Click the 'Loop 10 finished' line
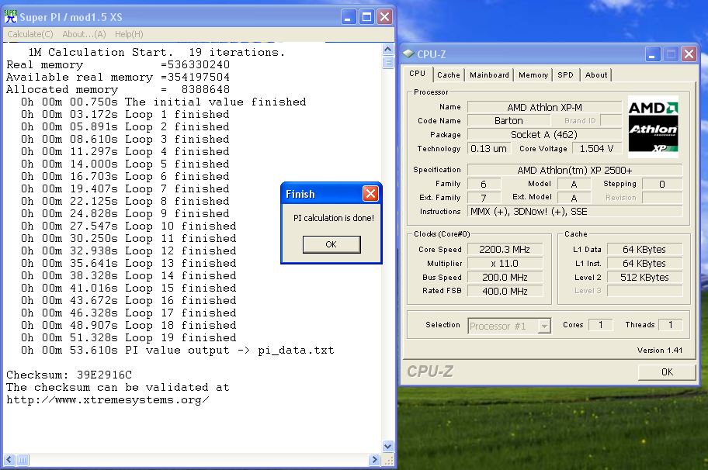 tap(128, 226)
